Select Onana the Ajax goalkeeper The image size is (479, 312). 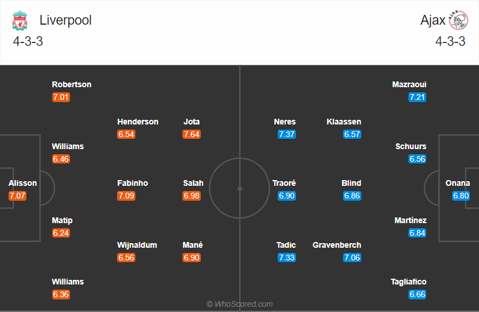458,183
